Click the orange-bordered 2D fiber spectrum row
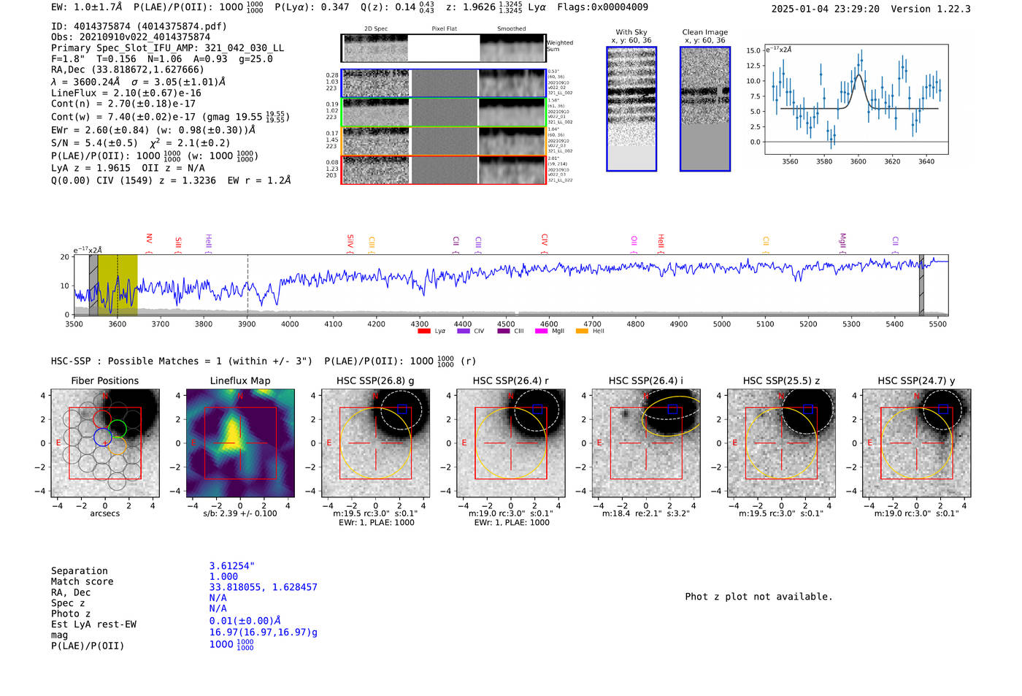Screen dimensions: 1022x696 pyautogui.click(x=444, y=141)
